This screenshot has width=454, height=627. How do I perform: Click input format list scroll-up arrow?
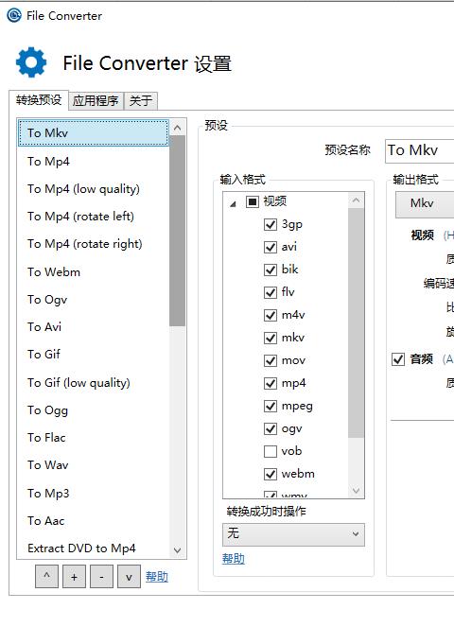click(356, 200)
